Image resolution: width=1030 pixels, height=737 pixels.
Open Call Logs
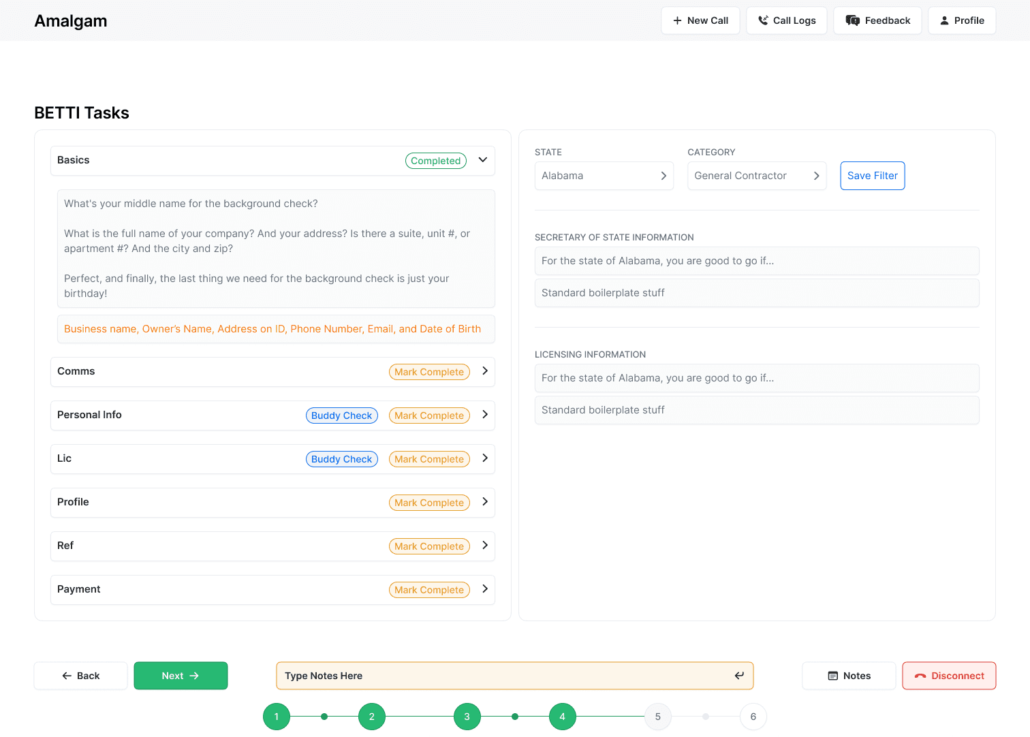[x=787, y=20]
